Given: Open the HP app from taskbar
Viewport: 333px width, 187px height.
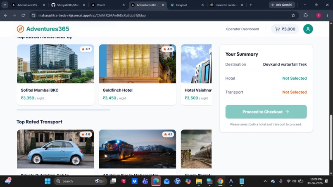Looking at the screenshot, I should pyautogui.click(x=177, y=181).
